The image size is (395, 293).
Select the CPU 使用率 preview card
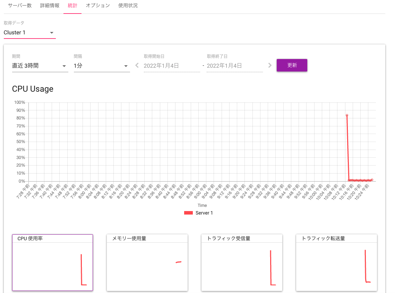tap(52, 263)
